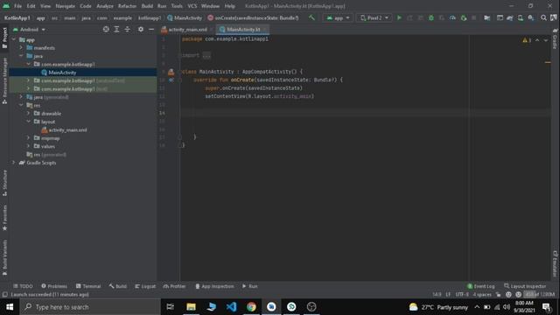Open the Android project view dropdown
This screenshot has height=315, width=560.
(x=29, y=29)
